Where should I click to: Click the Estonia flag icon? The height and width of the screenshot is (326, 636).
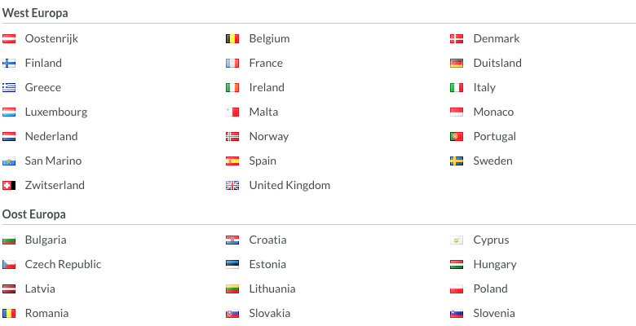232,264
